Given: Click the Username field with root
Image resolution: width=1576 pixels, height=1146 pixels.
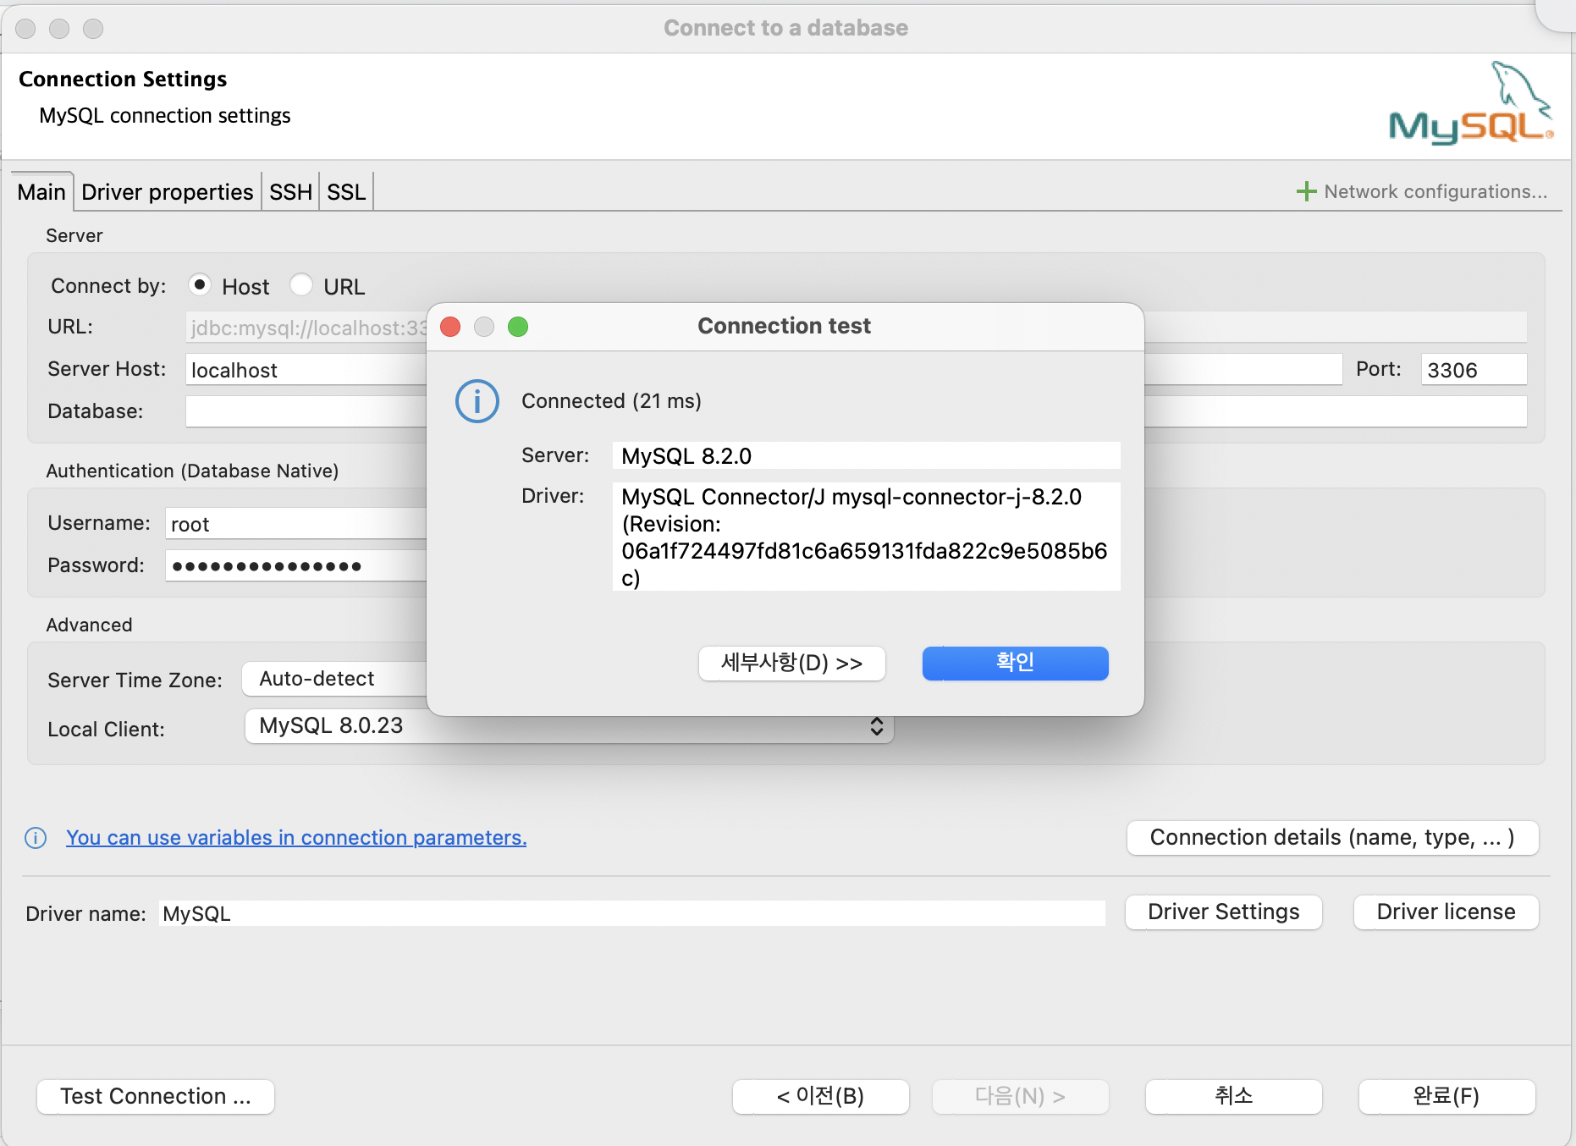Looking at the screenshot, I should click(x=296, y=524).
